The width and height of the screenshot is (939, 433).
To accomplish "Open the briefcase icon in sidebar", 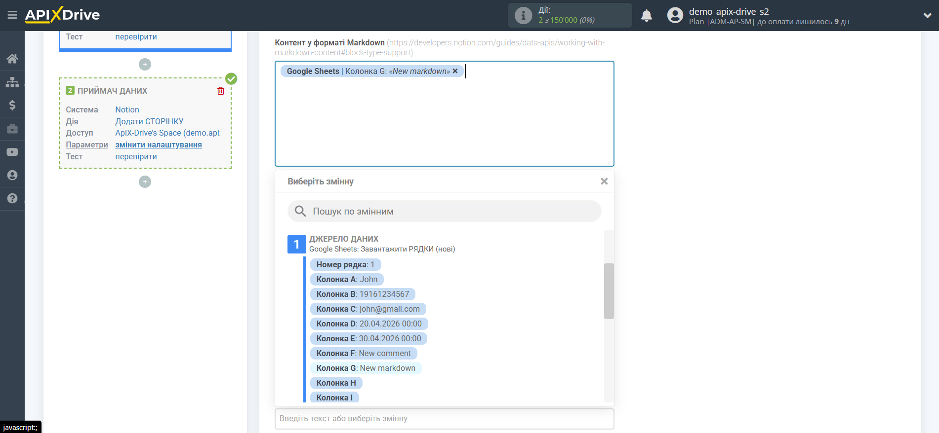I will [x=12, y=129].
